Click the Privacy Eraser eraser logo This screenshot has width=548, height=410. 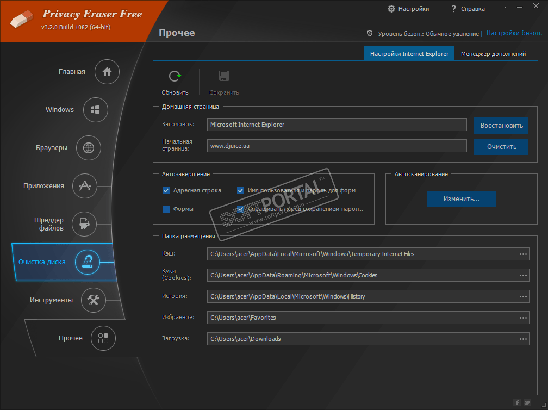click(x=22, y=19)
